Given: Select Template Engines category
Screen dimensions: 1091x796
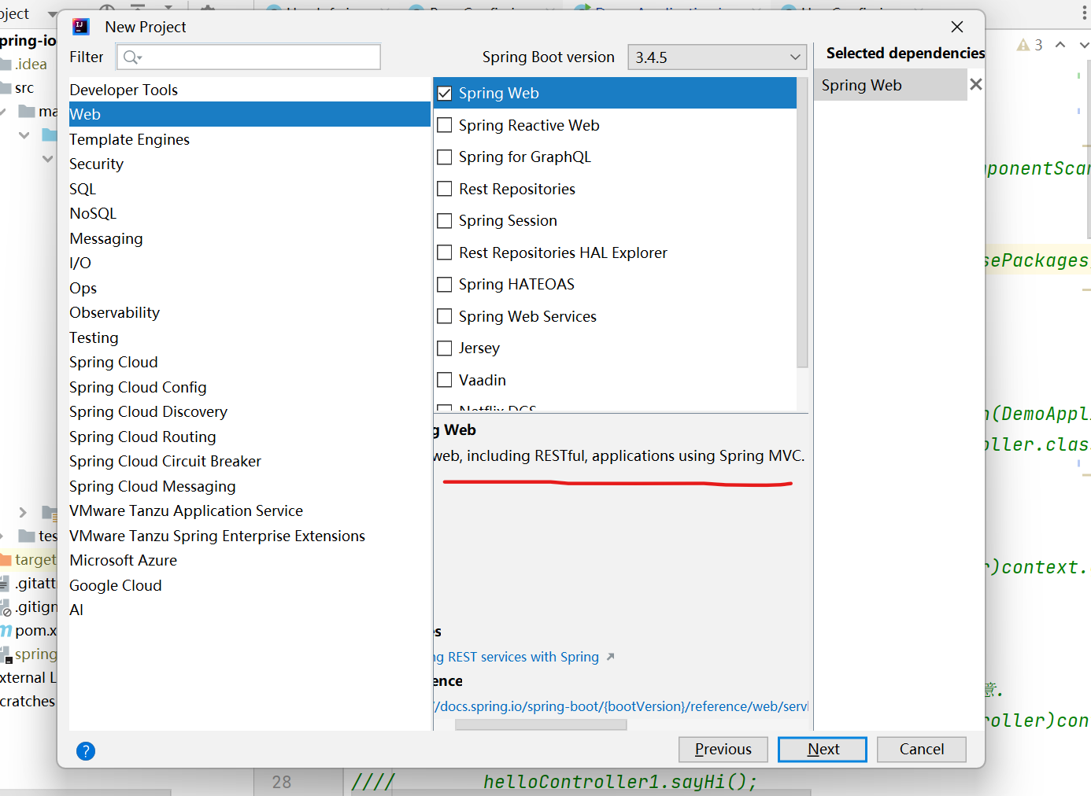Looking at the screenshot, I should pyautogui.click(x=250, y=139).
